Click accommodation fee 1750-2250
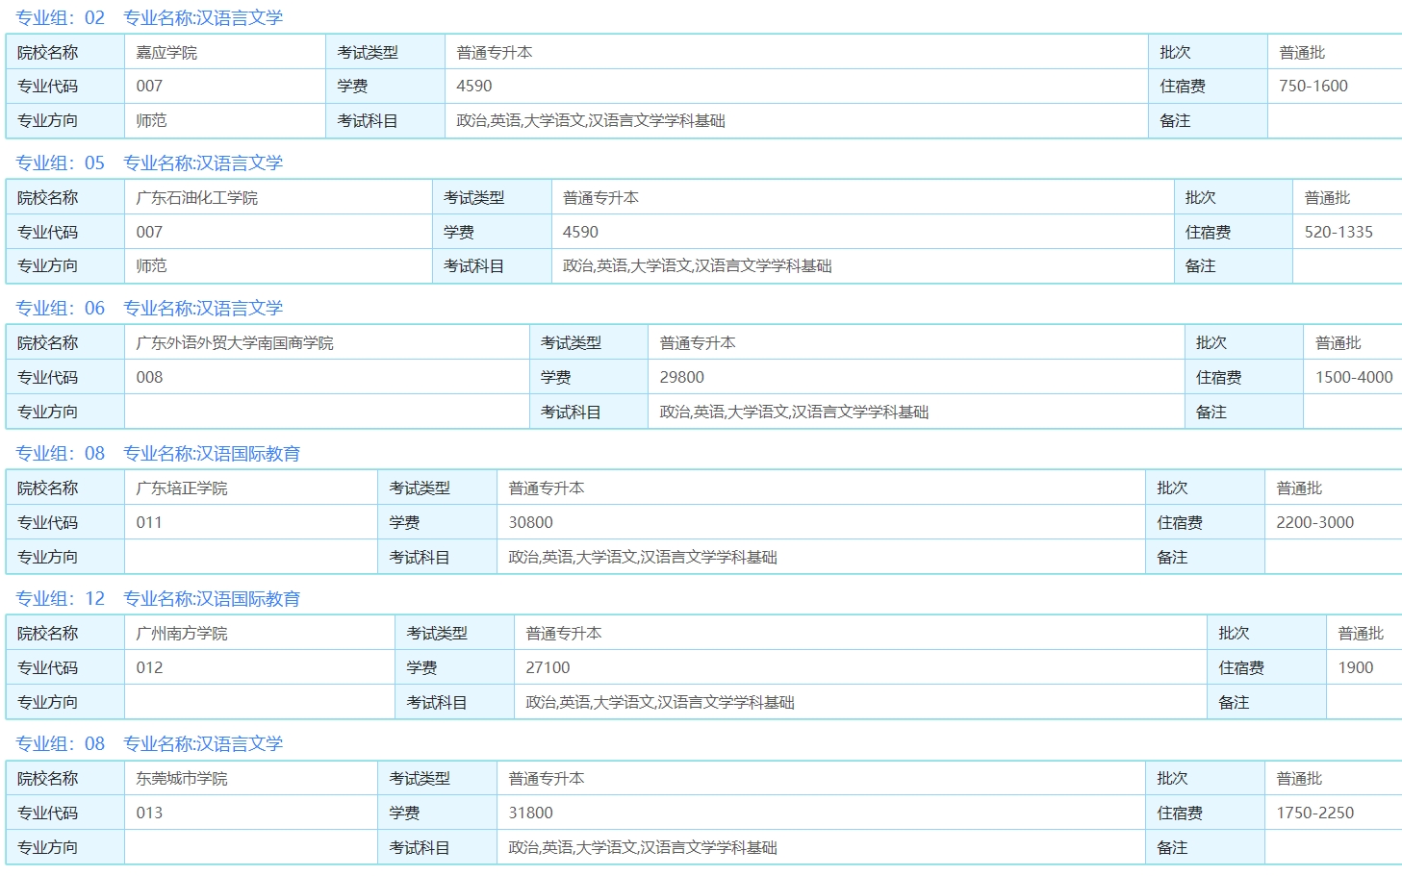1402x876 pixels. point(1314,813)
